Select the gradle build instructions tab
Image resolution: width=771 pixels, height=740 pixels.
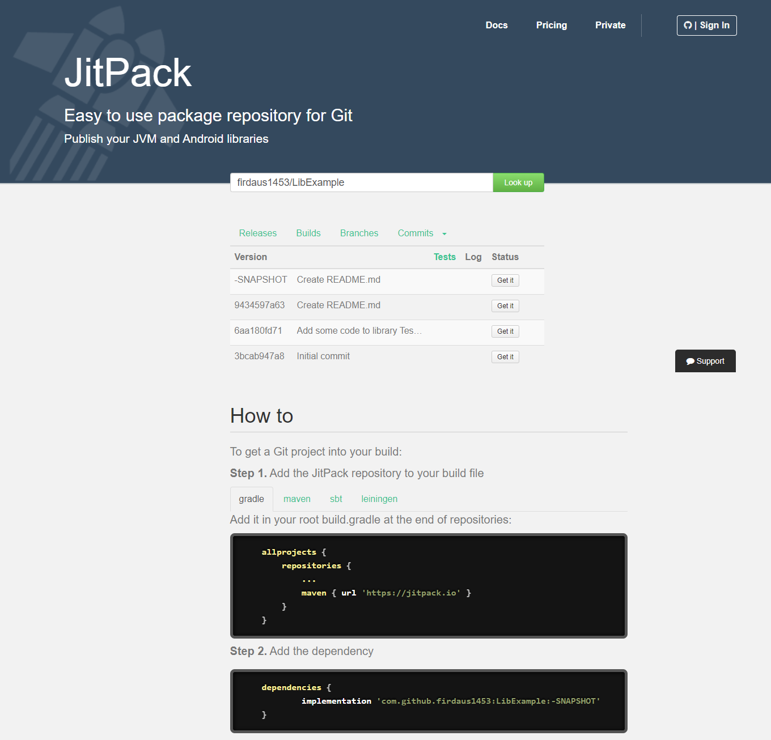coord(251,499)
